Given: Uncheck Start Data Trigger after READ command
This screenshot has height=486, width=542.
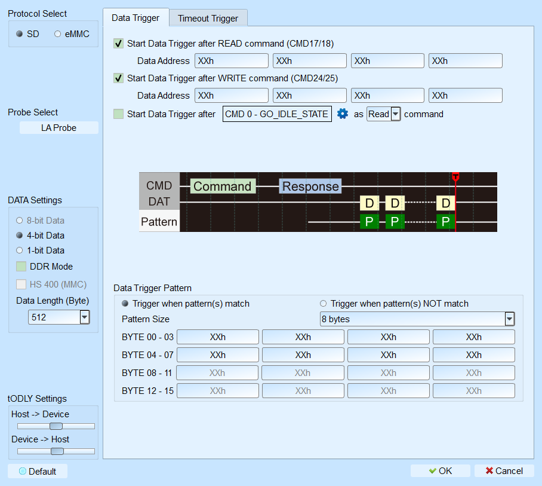Looking at the screenshot, I should [x=118, y=44].
